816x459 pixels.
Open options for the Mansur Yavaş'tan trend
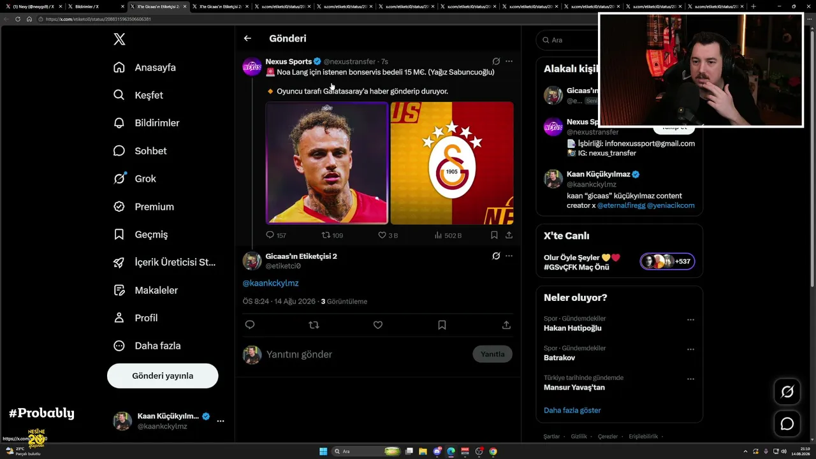690,379
